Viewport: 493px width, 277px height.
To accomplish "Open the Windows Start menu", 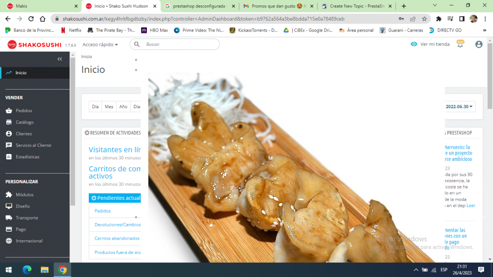I will pos(9,270).
